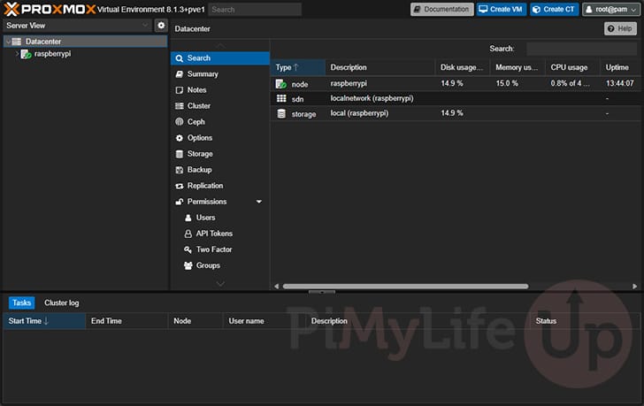Click the uptime value '13:44:07'
This screenshot has width=644, height=406.
[620, 83]
